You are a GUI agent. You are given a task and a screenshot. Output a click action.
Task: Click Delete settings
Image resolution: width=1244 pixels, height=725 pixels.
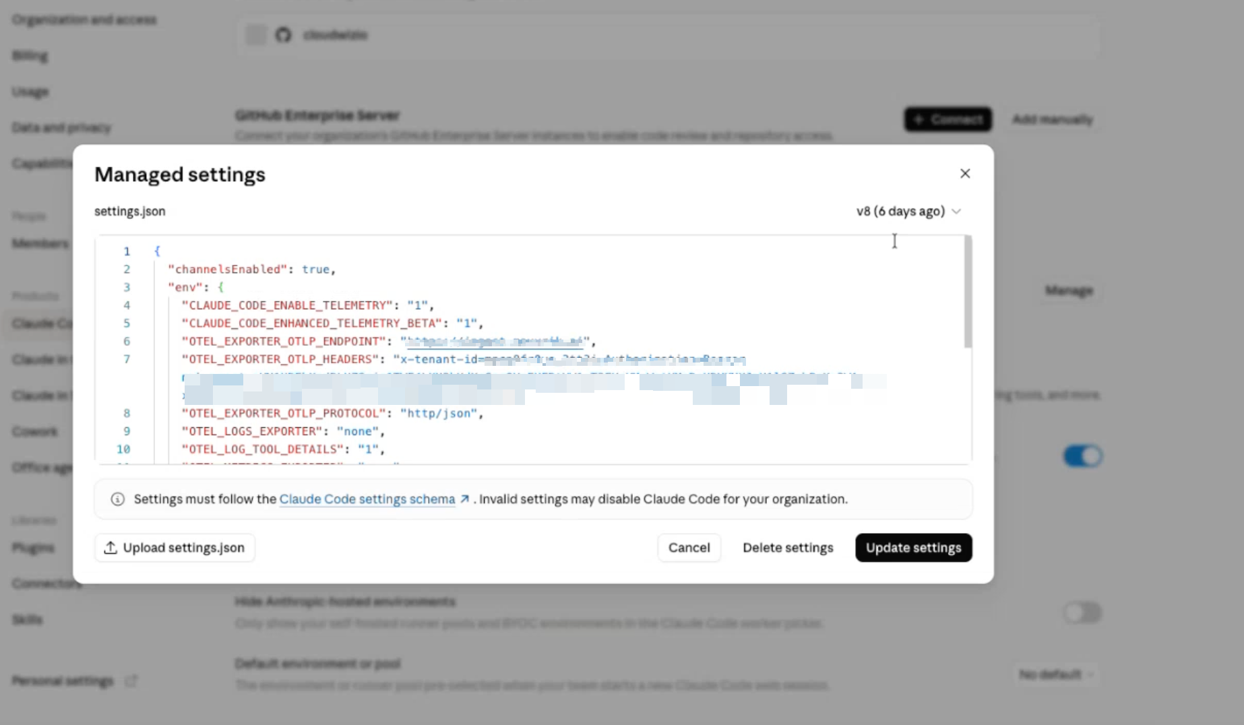[x=788, y=548]
